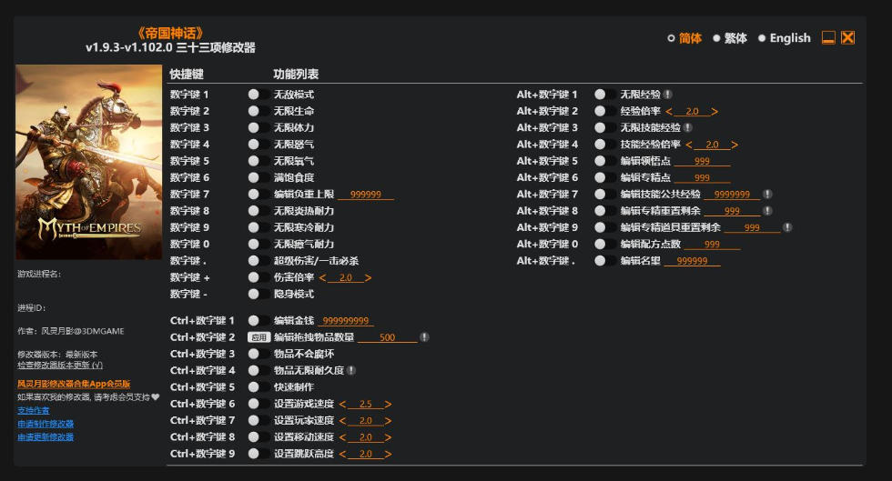Click 功能列表 column header
The height and width of the screenshot is (481, 892).
point(296,74)
